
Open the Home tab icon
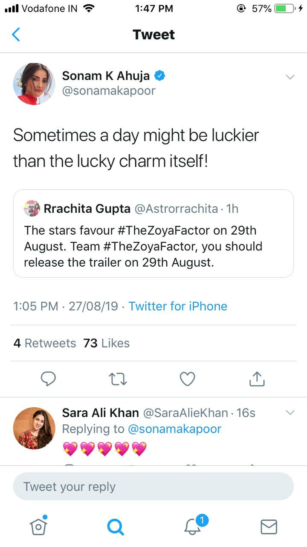[38, 526]
